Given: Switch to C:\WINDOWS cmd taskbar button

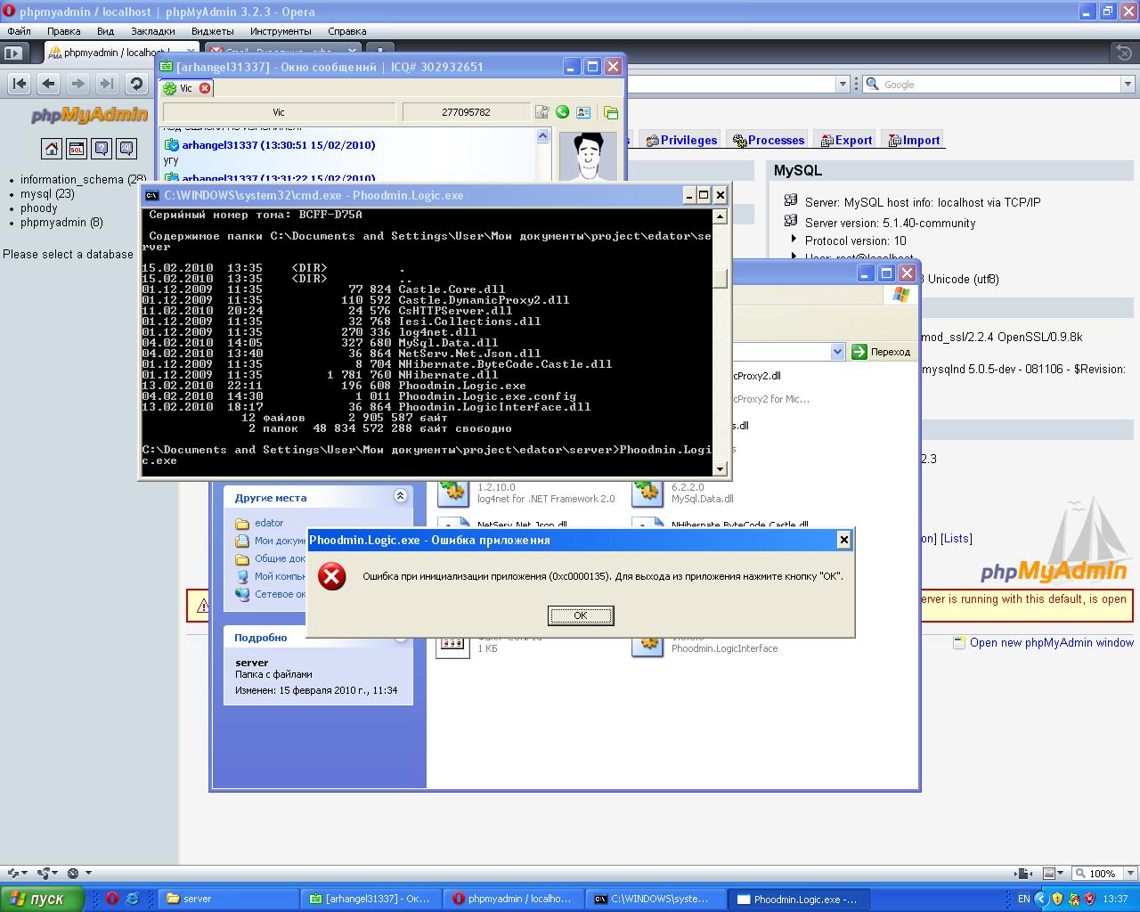Looking at the screenshot, I should (x=657, y=899).
